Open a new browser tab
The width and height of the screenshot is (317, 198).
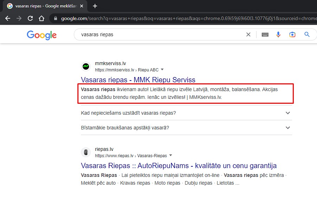(95, 6)
